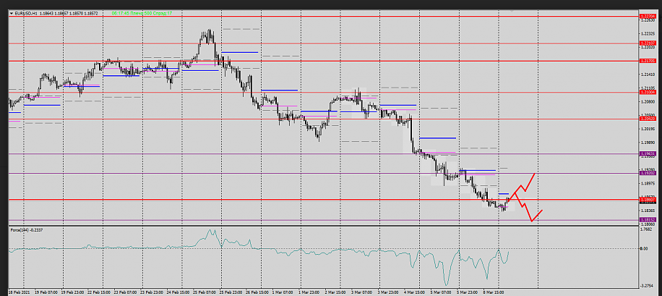Select the 1.18607 current price label
This screenshot has height=296, width=662.
(647, 199)
